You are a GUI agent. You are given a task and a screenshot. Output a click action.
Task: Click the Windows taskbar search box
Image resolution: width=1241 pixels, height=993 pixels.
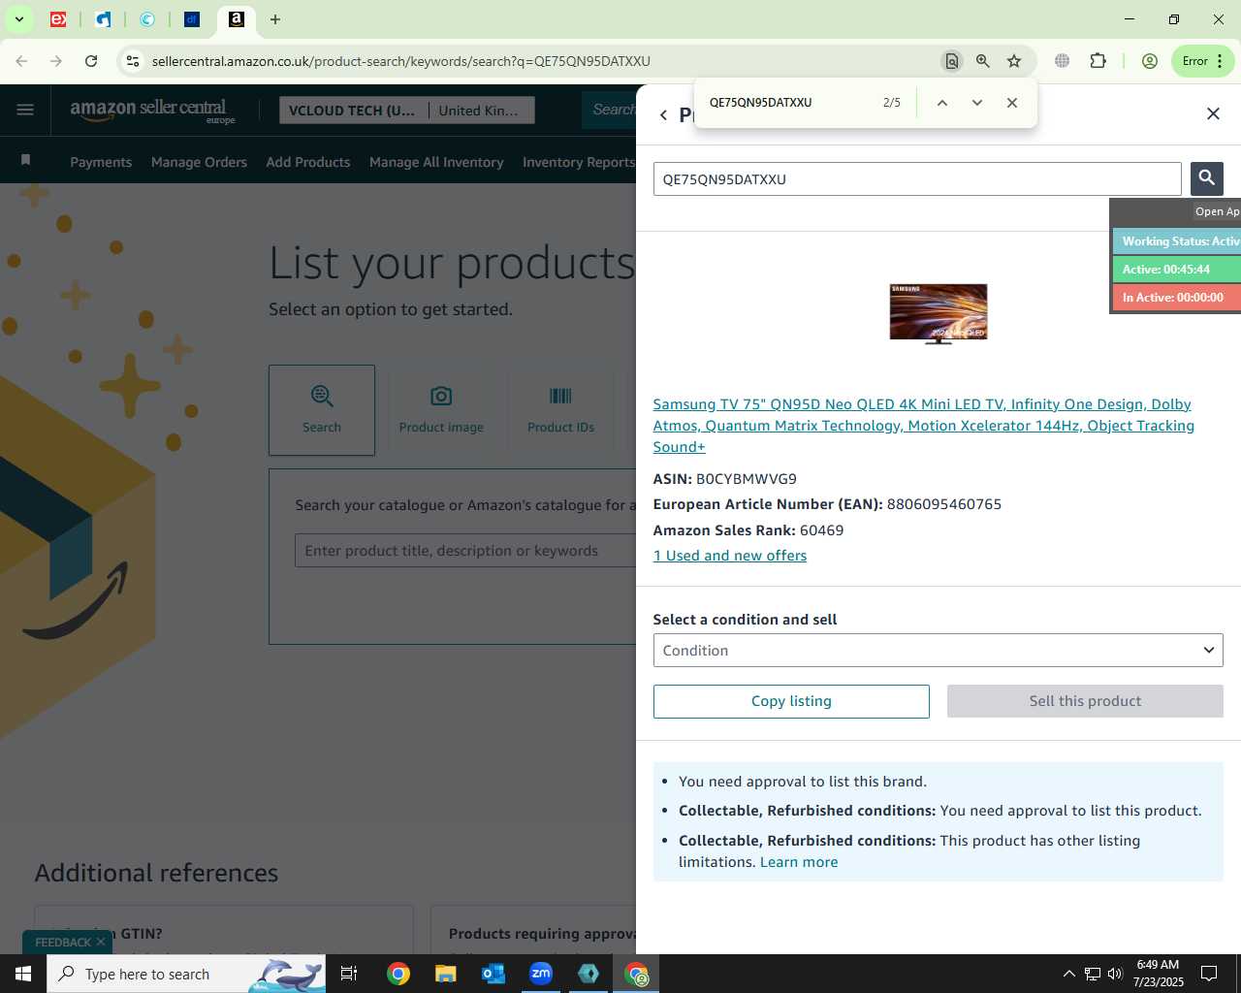coord(186,974)
